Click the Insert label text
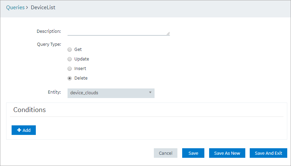The image size is (291, 166). [x=80, y=68]
